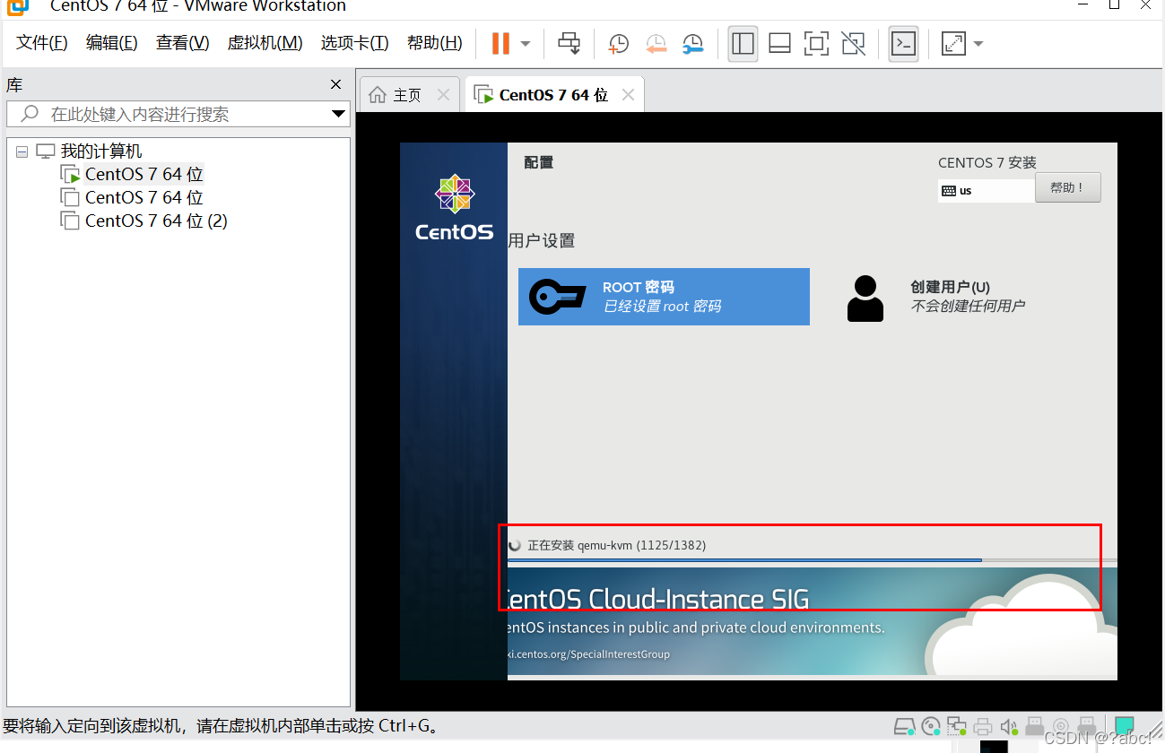The height and width of the screenshot is (753, 1165).
Task: Toggle the library sidebar view
Action: click(743, 43)
